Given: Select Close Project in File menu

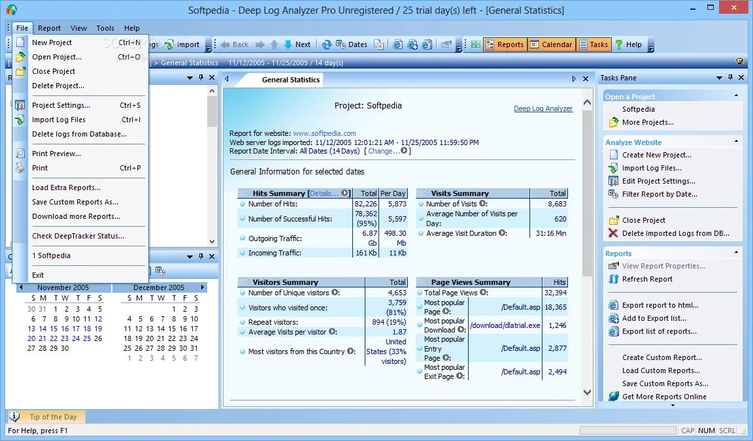Looking at the screenshot, I should 80,71.
